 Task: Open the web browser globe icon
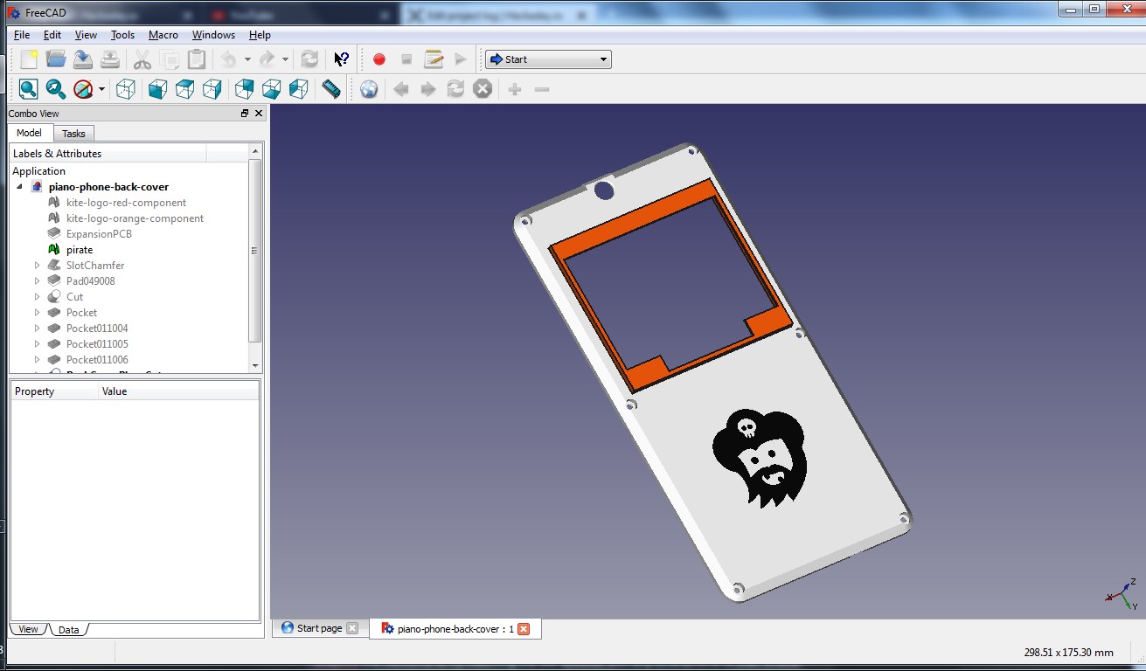[x=369, y=89]
